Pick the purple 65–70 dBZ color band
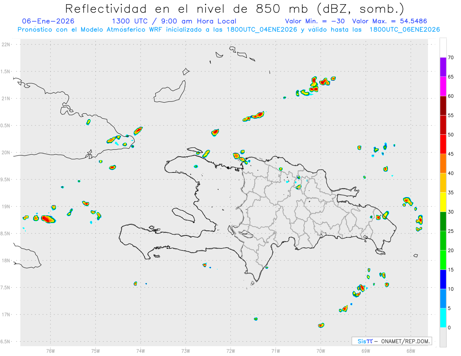 pos(443,67)
